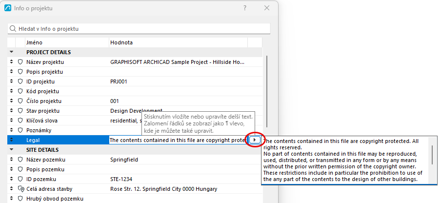
Task: Close the Info o projektu dialog
Action: coord(267,8)
